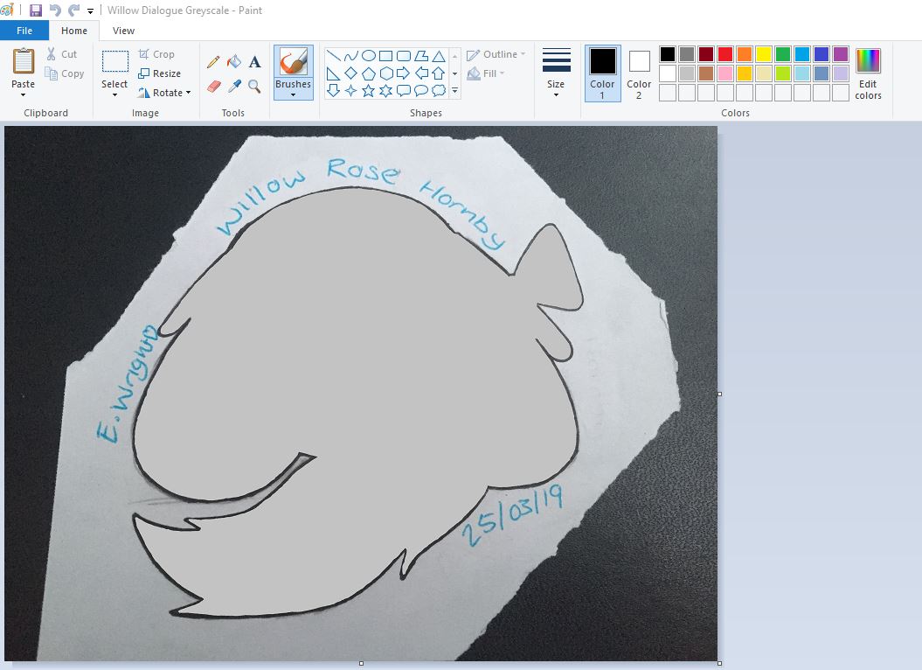Image resolution: width=922 pixels, height=670 pixels.
Task: Switch to the View tab
Action: (123, 31)
